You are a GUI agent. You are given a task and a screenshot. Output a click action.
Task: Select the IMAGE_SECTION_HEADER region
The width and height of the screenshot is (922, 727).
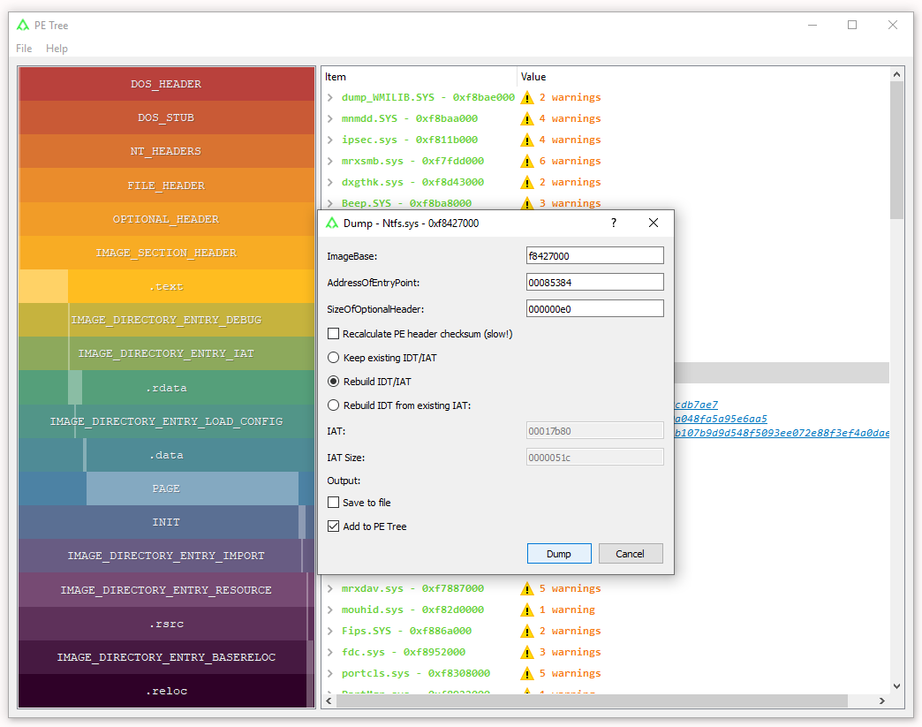166,253
